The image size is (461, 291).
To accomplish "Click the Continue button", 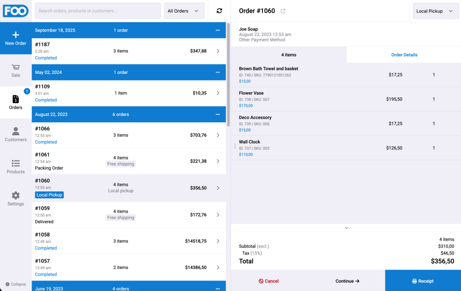I will [x=347, y=281].
